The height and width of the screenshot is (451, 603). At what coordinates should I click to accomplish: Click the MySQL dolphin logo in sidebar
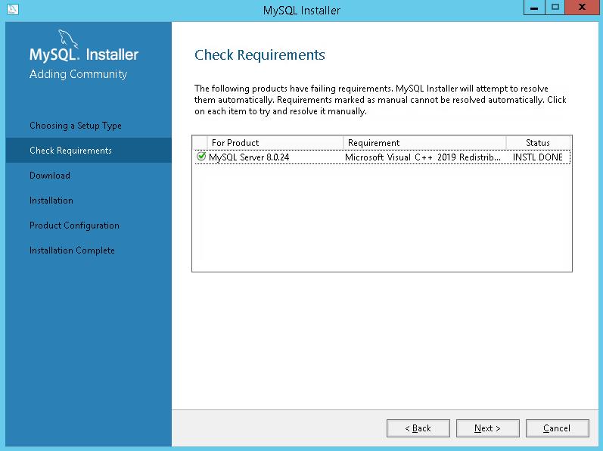[67, 39]
